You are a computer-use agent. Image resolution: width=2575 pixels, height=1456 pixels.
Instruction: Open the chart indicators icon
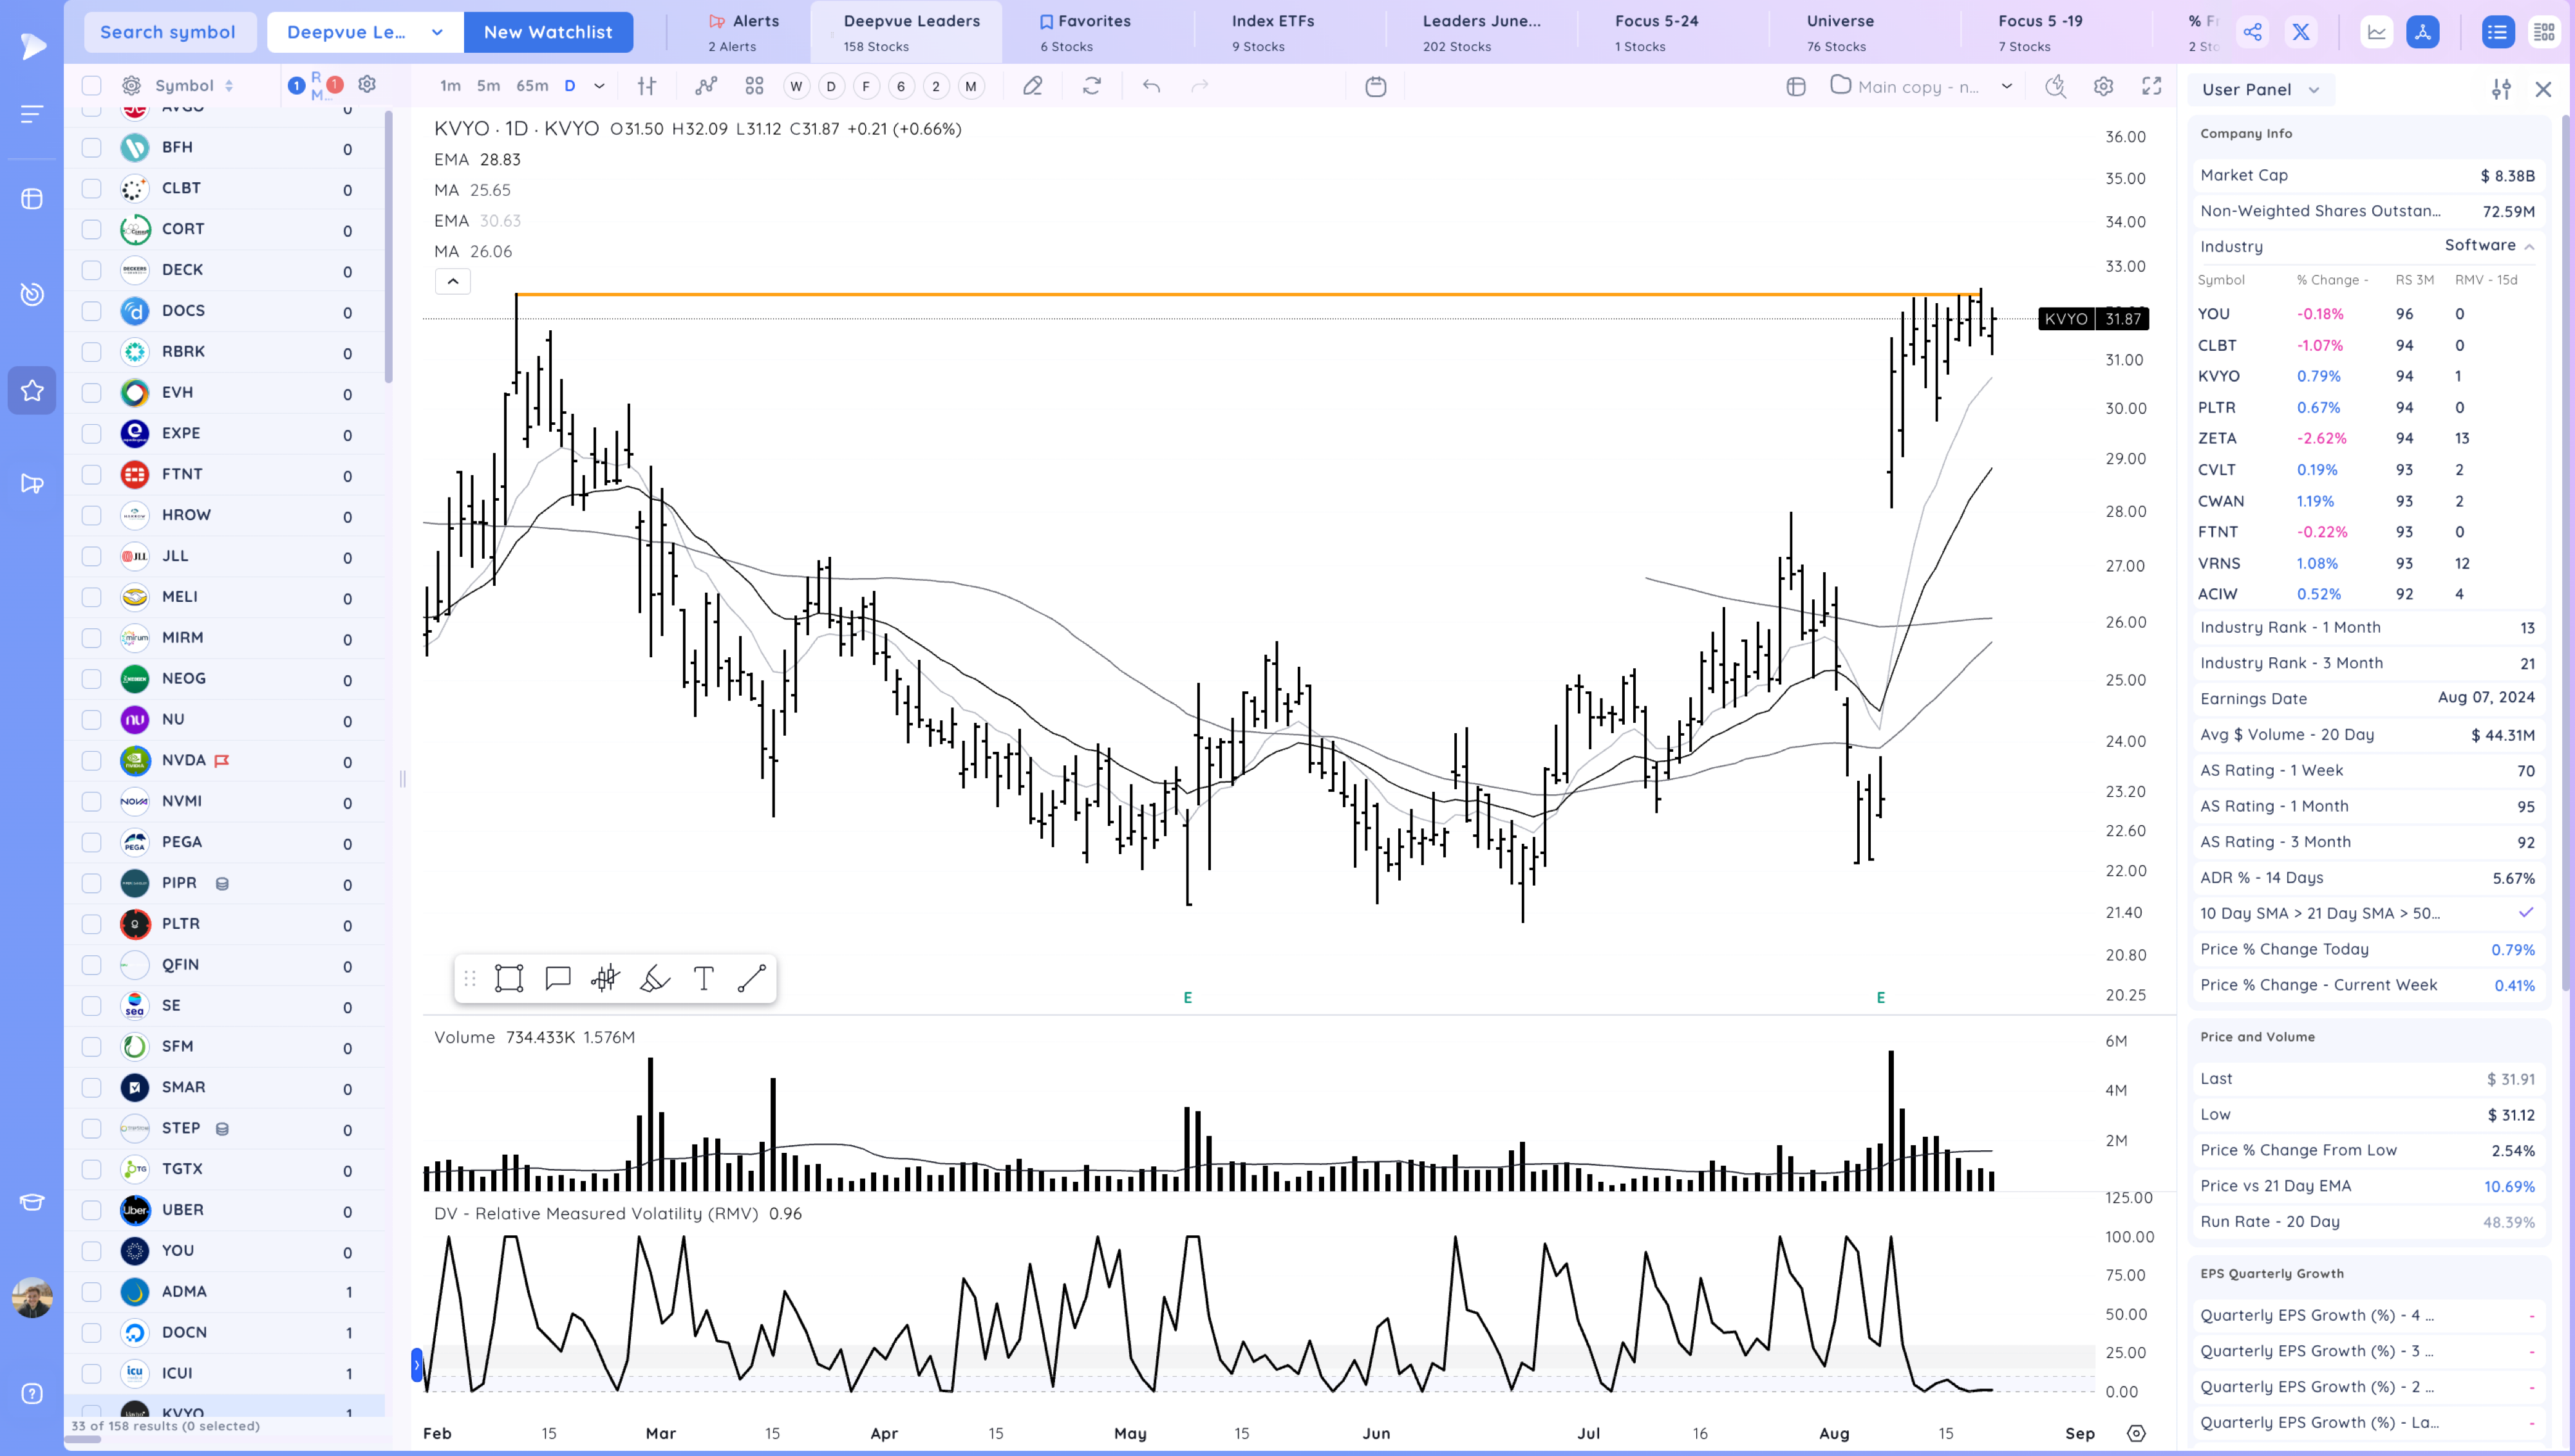point(706,86)
